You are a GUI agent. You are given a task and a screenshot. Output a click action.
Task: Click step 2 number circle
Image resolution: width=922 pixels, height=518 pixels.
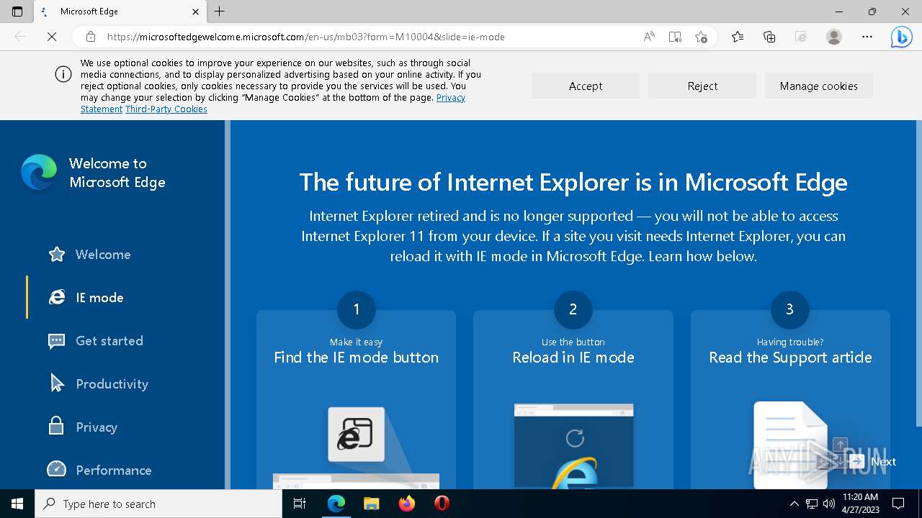tap(573, 309)
